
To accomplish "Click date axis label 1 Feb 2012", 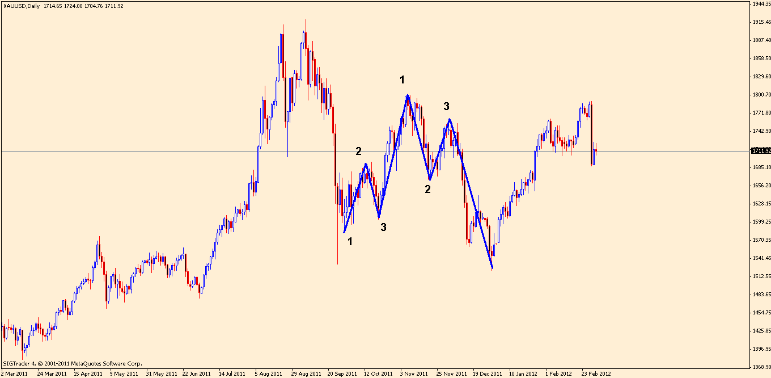I will (x=558, y=374).
